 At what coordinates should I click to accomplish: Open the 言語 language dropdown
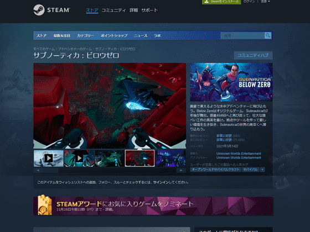point(265,1)
